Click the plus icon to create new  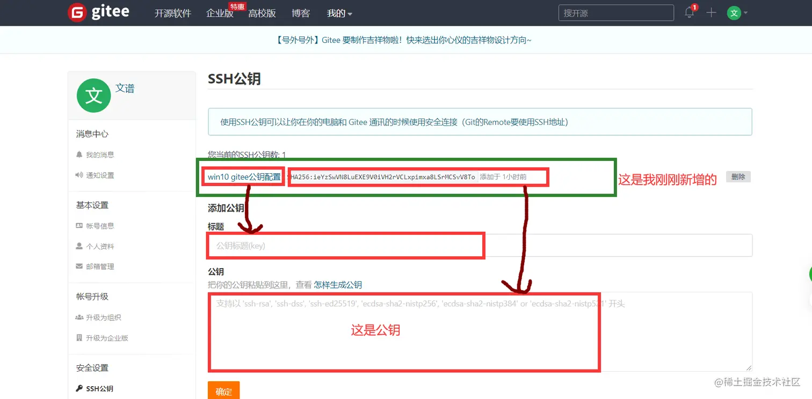tap(711, 13)
